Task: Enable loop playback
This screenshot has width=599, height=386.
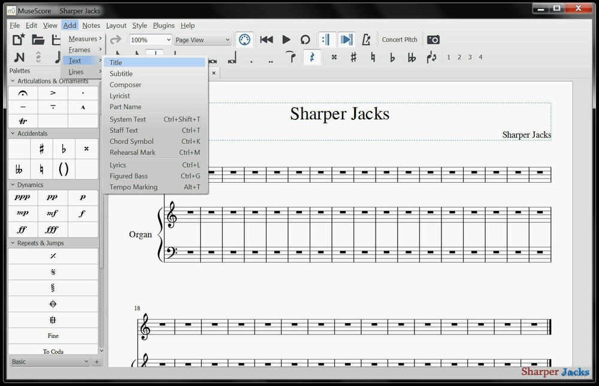Action: click(305, 40)
